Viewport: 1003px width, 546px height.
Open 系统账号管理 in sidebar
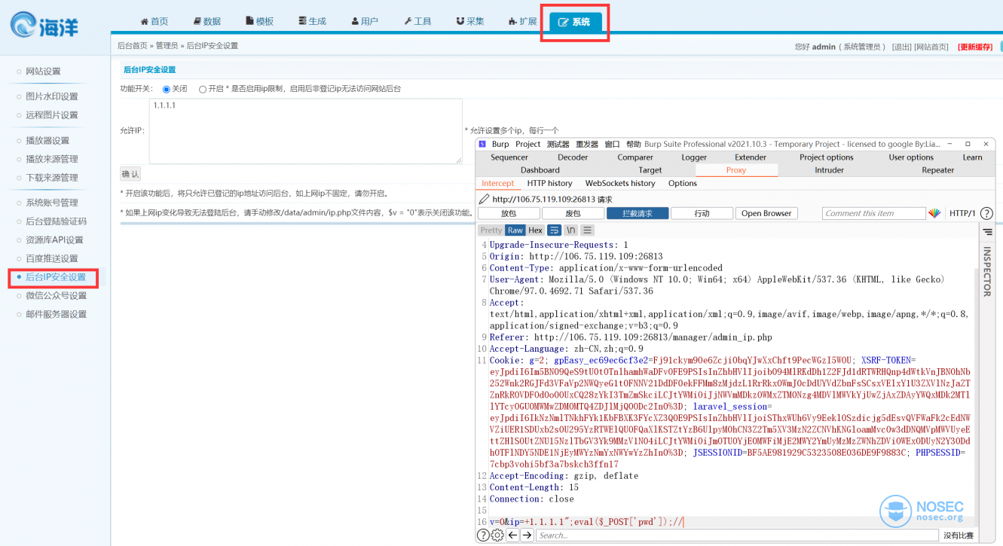point(52,203)
